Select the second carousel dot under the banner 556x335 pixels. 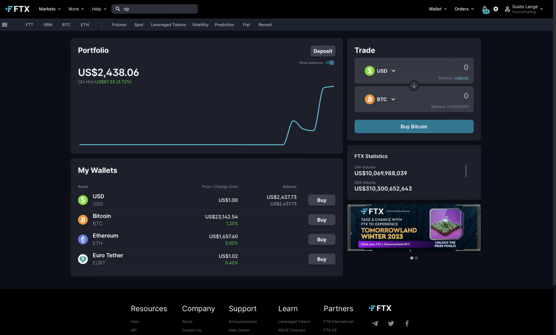pos(416,258)
